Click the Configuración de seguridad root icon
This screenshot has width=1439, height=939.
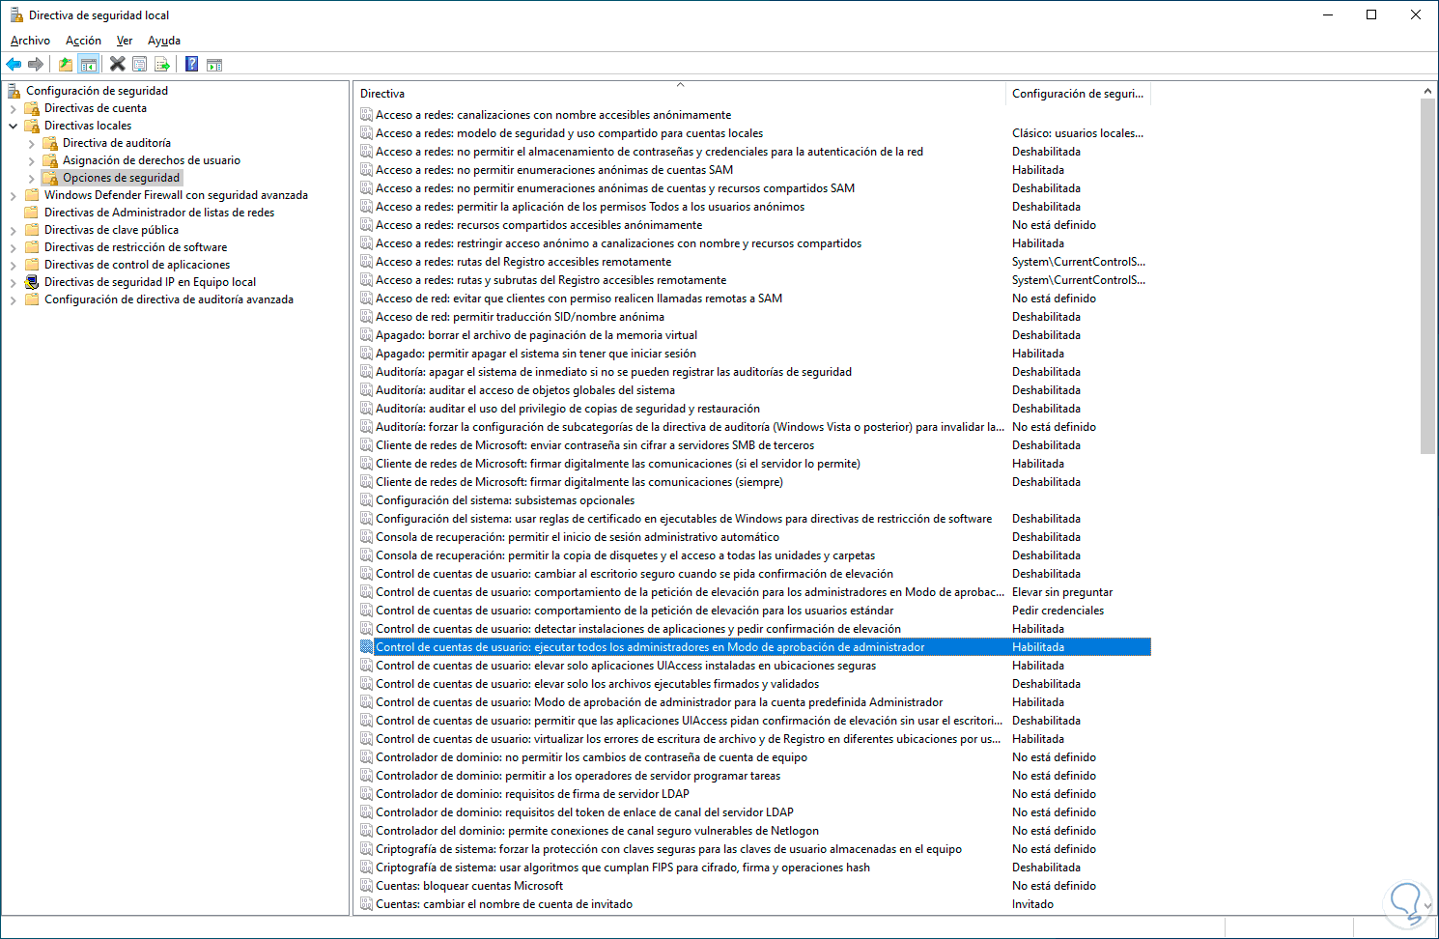coord(14,91)
